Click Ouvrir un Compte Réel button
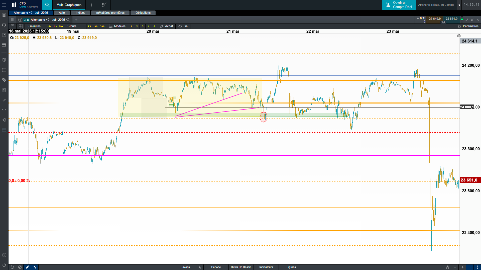Image resolution: width=481 pixels, height=270 pixels. [399, 5]
